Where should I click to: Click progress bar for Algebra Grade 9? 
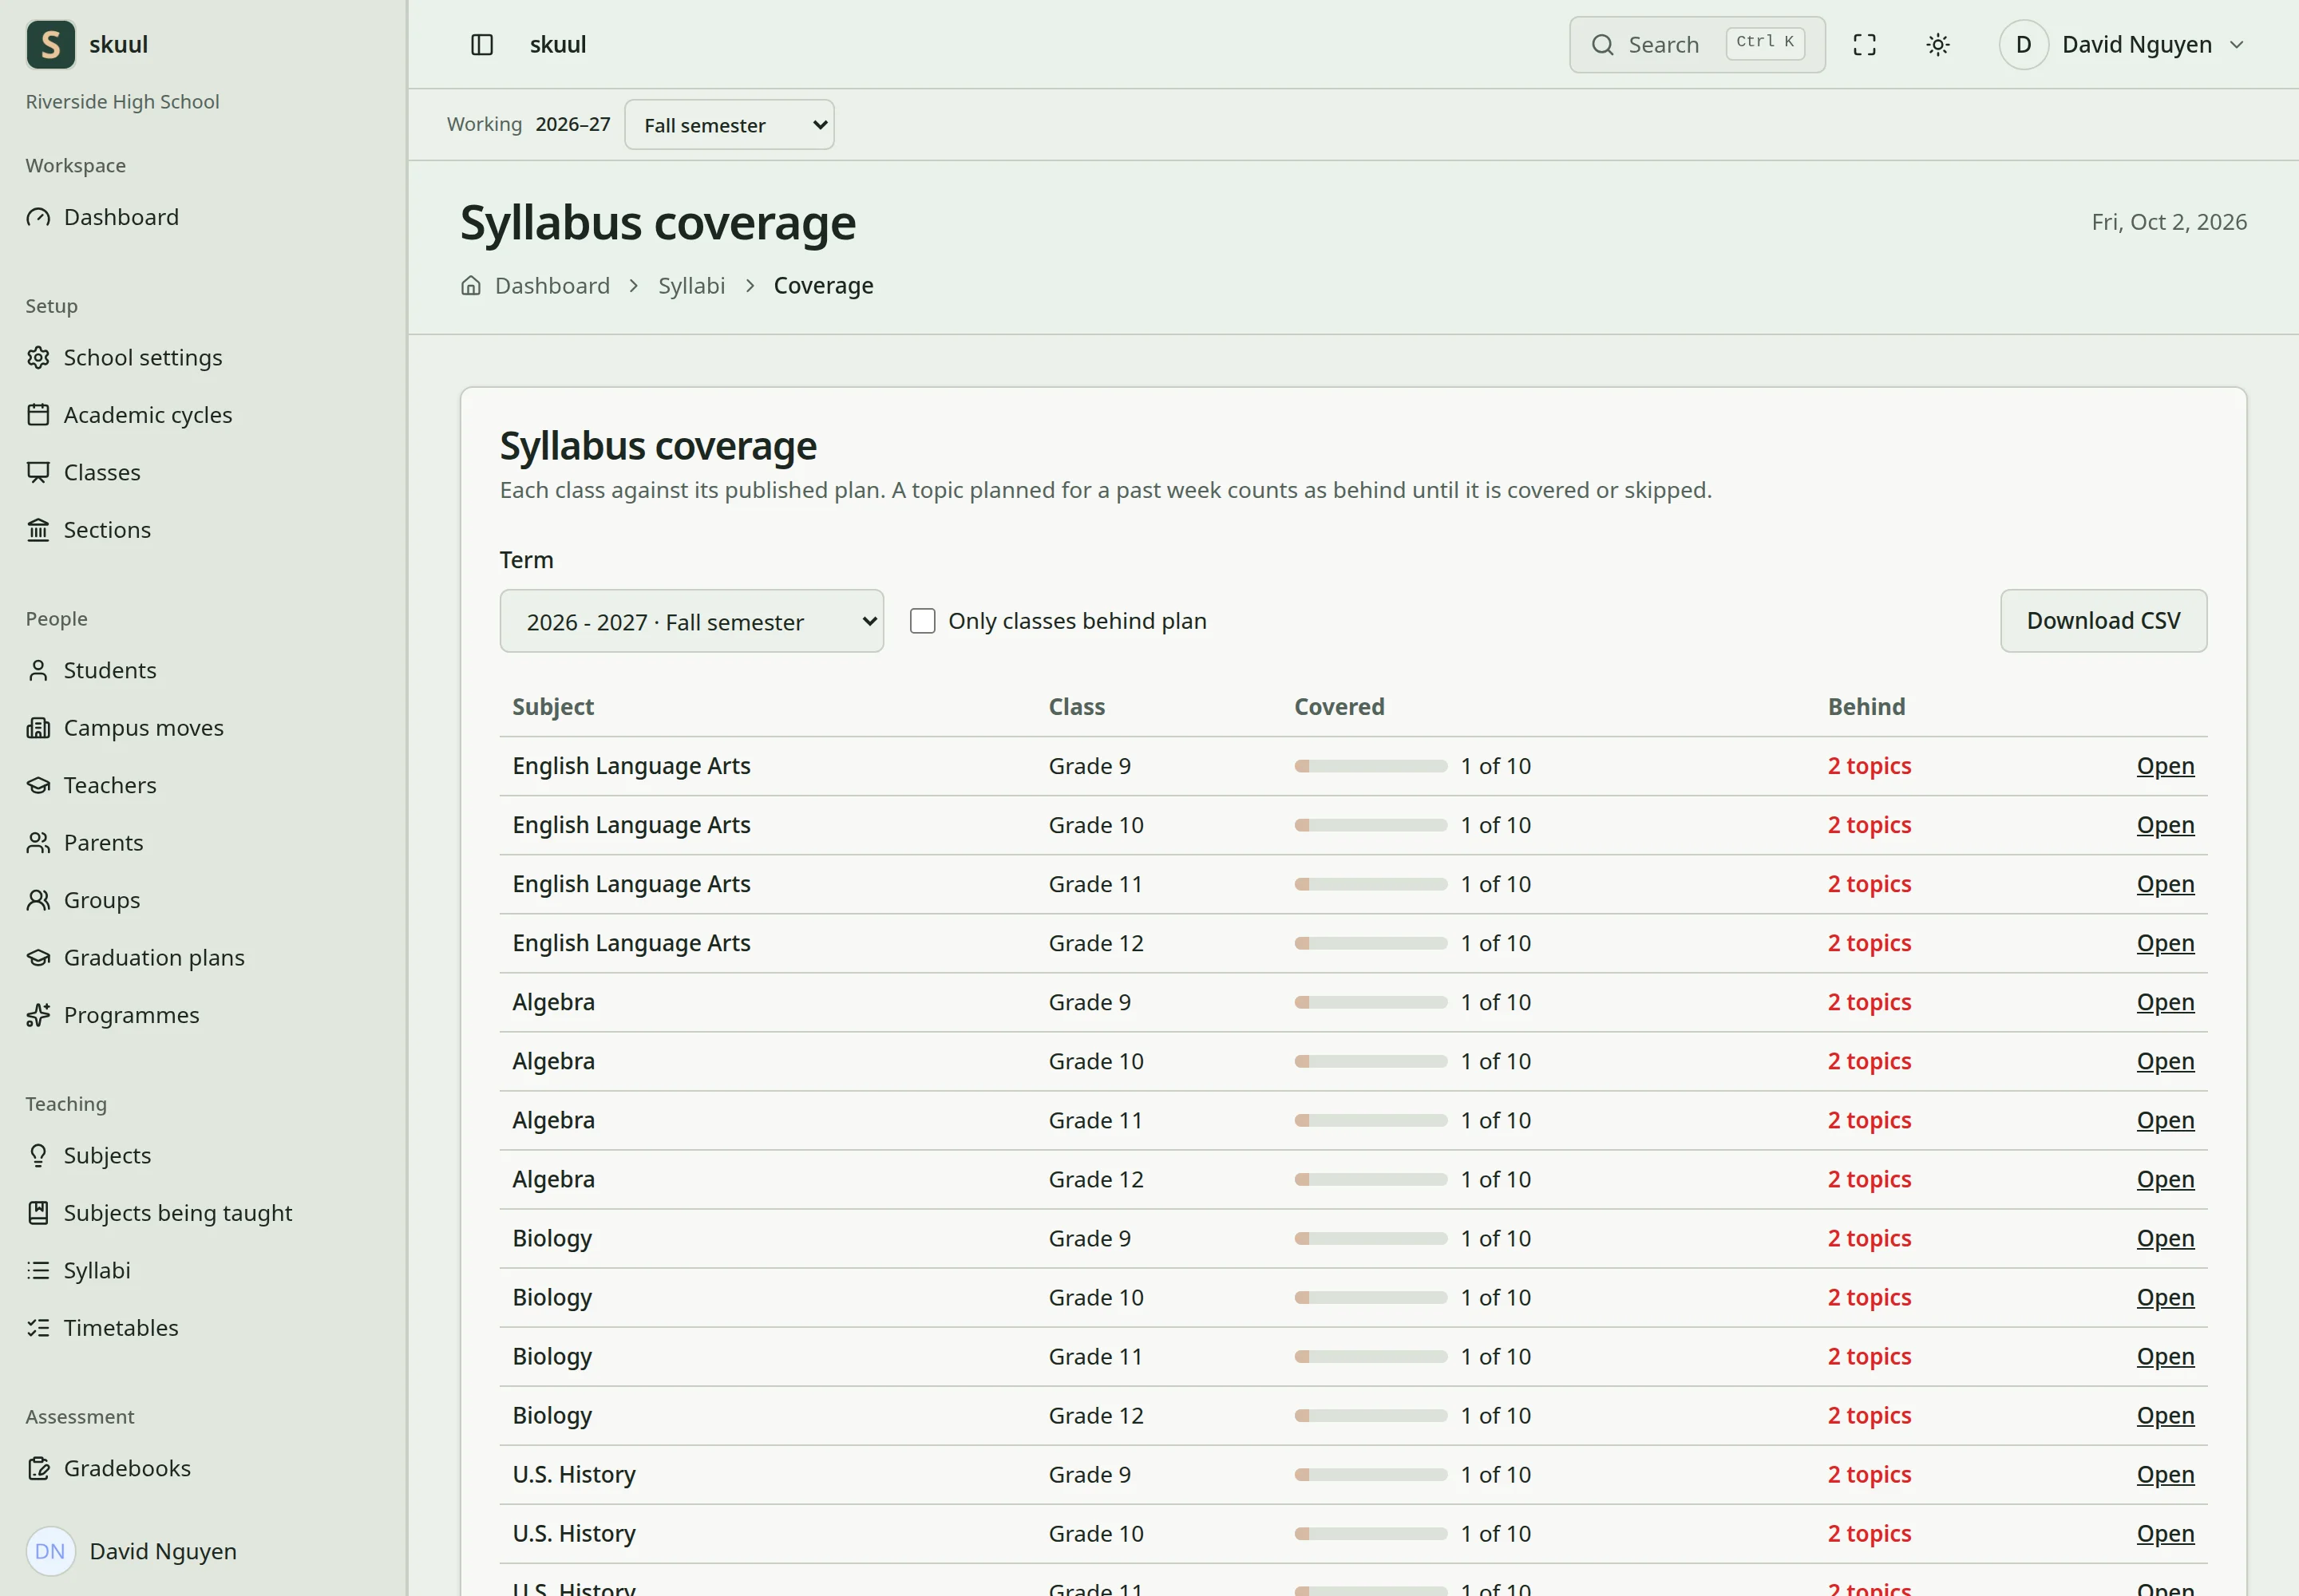coord(1371,1002)
